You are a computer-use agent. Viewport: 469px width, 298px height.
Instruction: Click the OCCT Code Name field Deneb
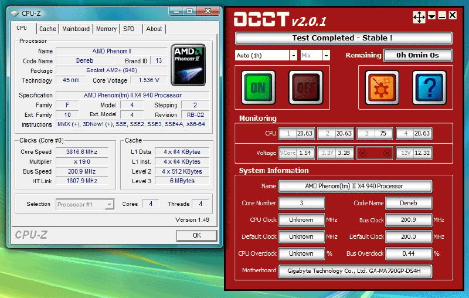click(409, 203)
